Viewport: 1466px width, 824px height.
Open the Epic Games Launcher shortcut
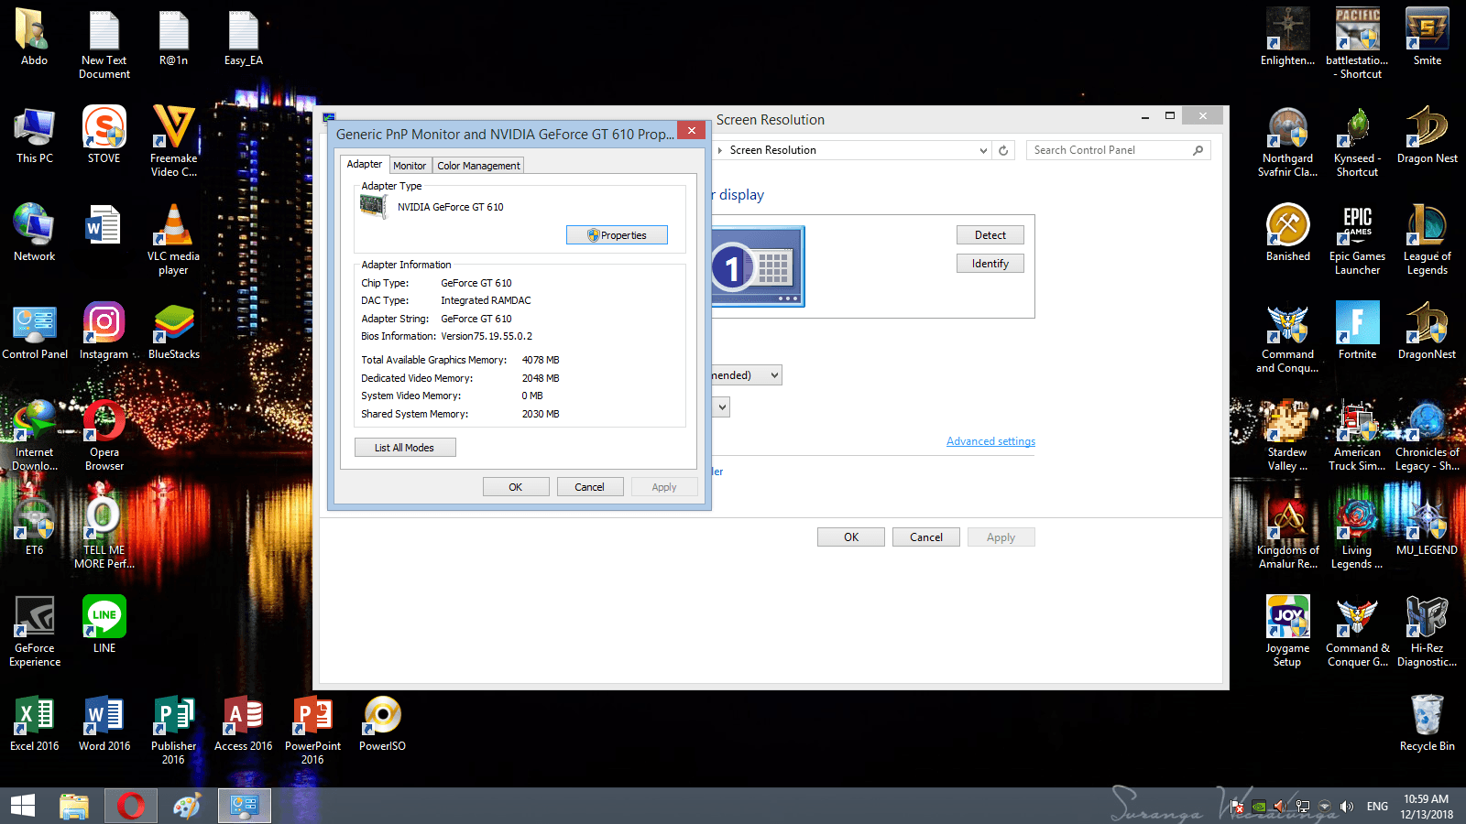click(x=1357, y=240)
